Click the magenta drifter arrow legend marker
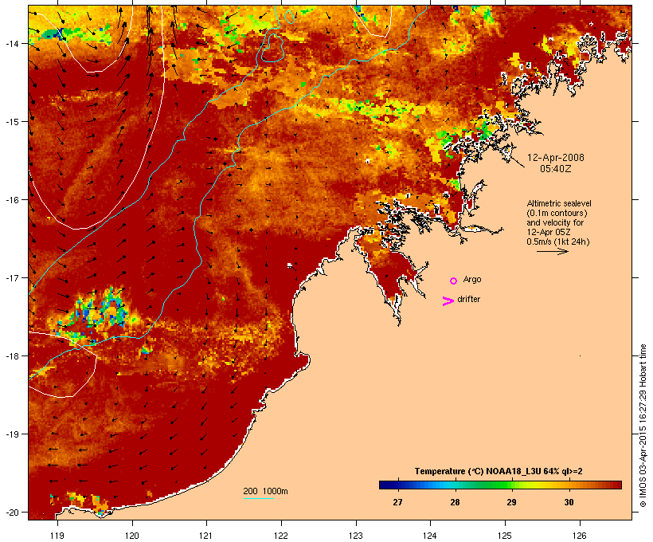Viewport: 653px width, 542px height. coord(448,301)
